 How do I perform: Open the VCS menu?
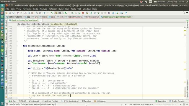point(79,9)
